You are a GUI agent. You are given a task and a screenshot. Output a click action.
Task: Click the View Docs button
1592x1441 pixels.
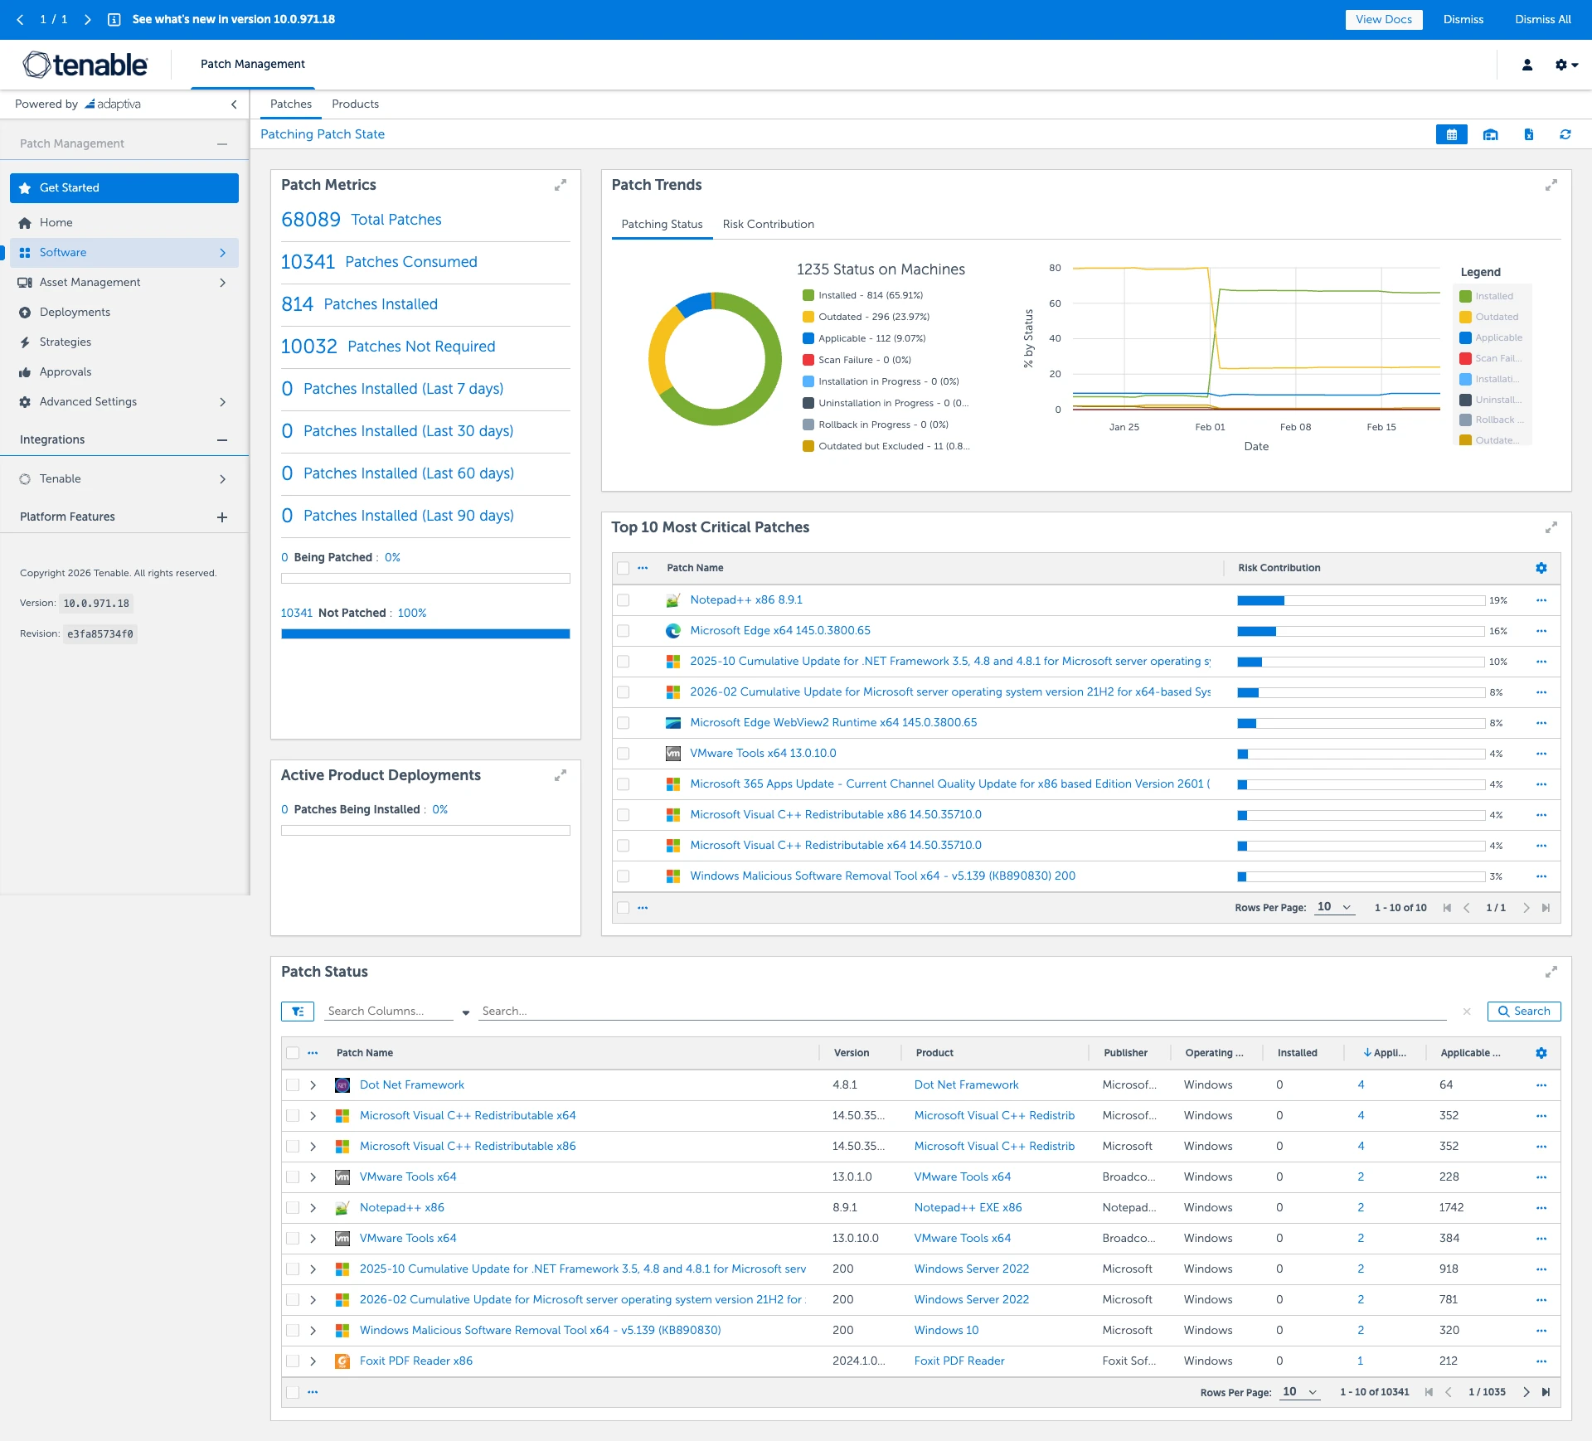1383,19
